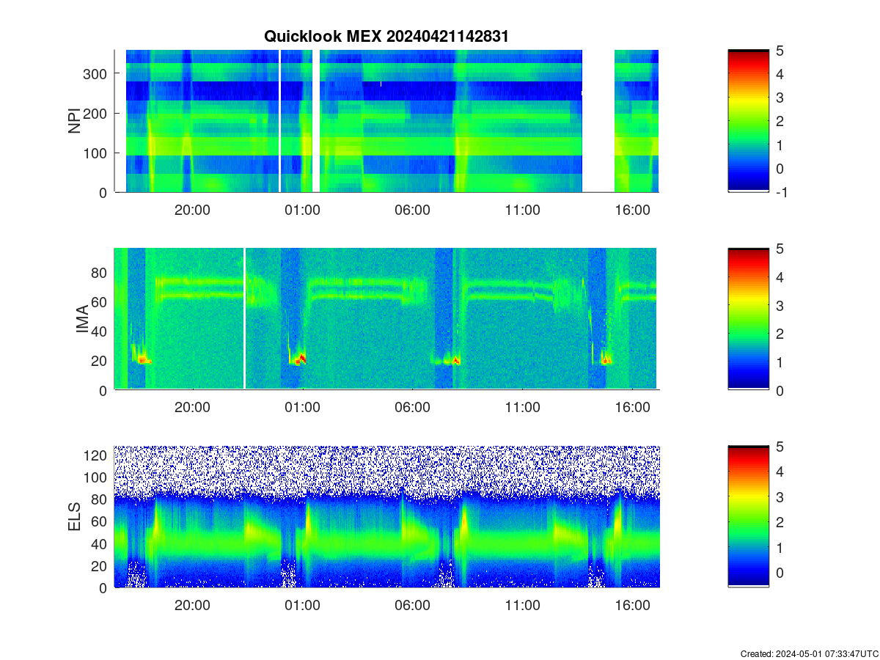Image resolution: width=880 pixels, height=660 pixels.
Task: Click the 16:00 tick under the ELS plot
Action: (632, 606)
